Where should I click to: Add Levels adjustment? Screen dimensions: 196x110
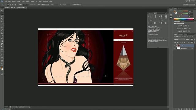181,26
